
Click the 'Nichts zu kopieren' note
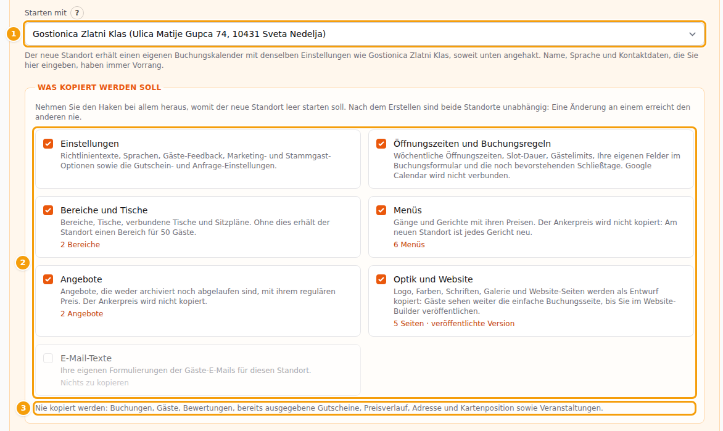[x=94, y=383]
